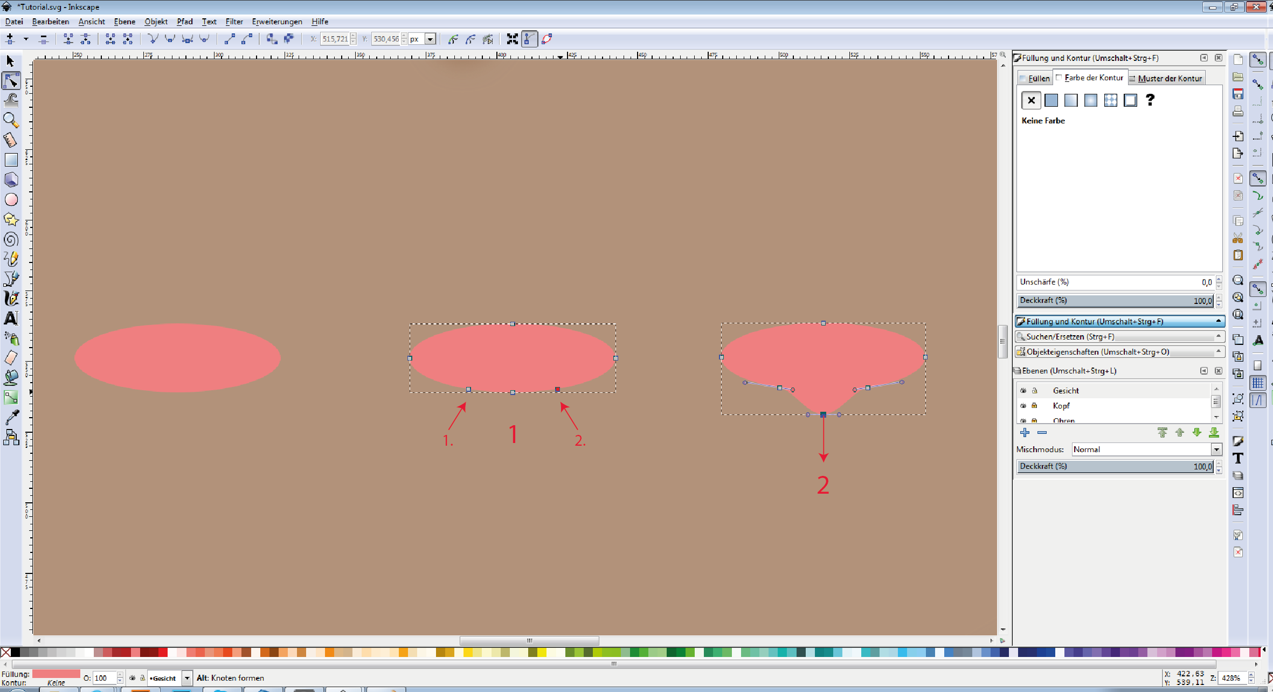Select the Ellipse circle tool
This screenshot has height=692, width=1273.
point(11,199)
